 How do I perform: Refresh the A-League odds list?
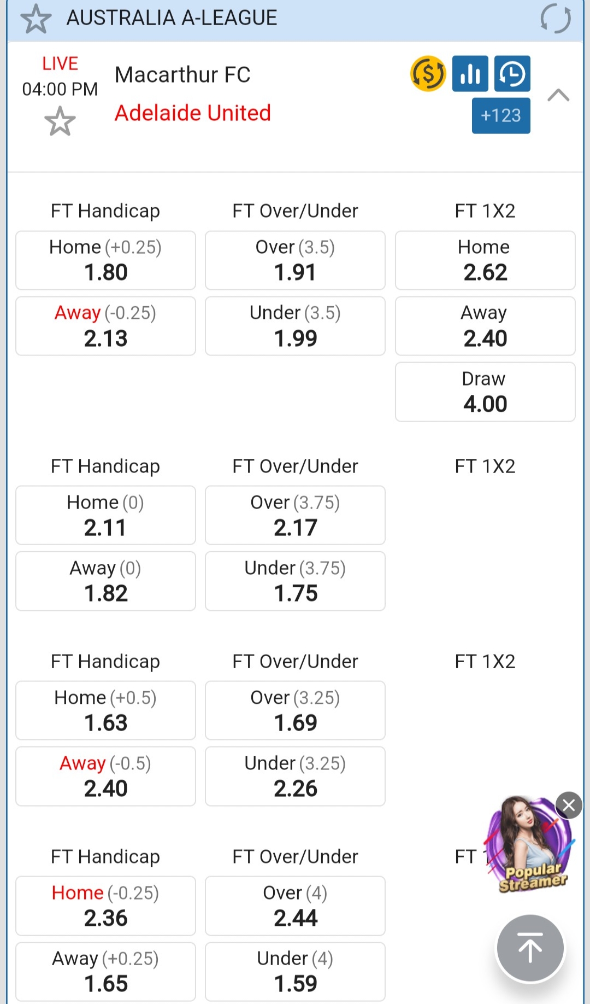click(555, 19)
